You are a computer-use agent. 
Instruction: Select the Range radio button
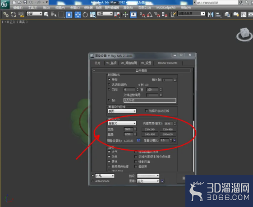pyautogui.click(x=109, y=89)
